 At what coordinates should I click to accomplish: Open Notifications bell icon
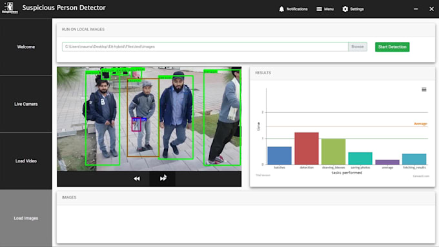click(281, 9)
